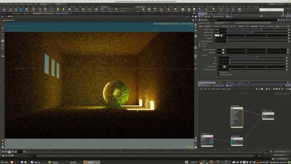Open the viewport materiallibrary menu button

pyautogui.click(x=187, y=24)
